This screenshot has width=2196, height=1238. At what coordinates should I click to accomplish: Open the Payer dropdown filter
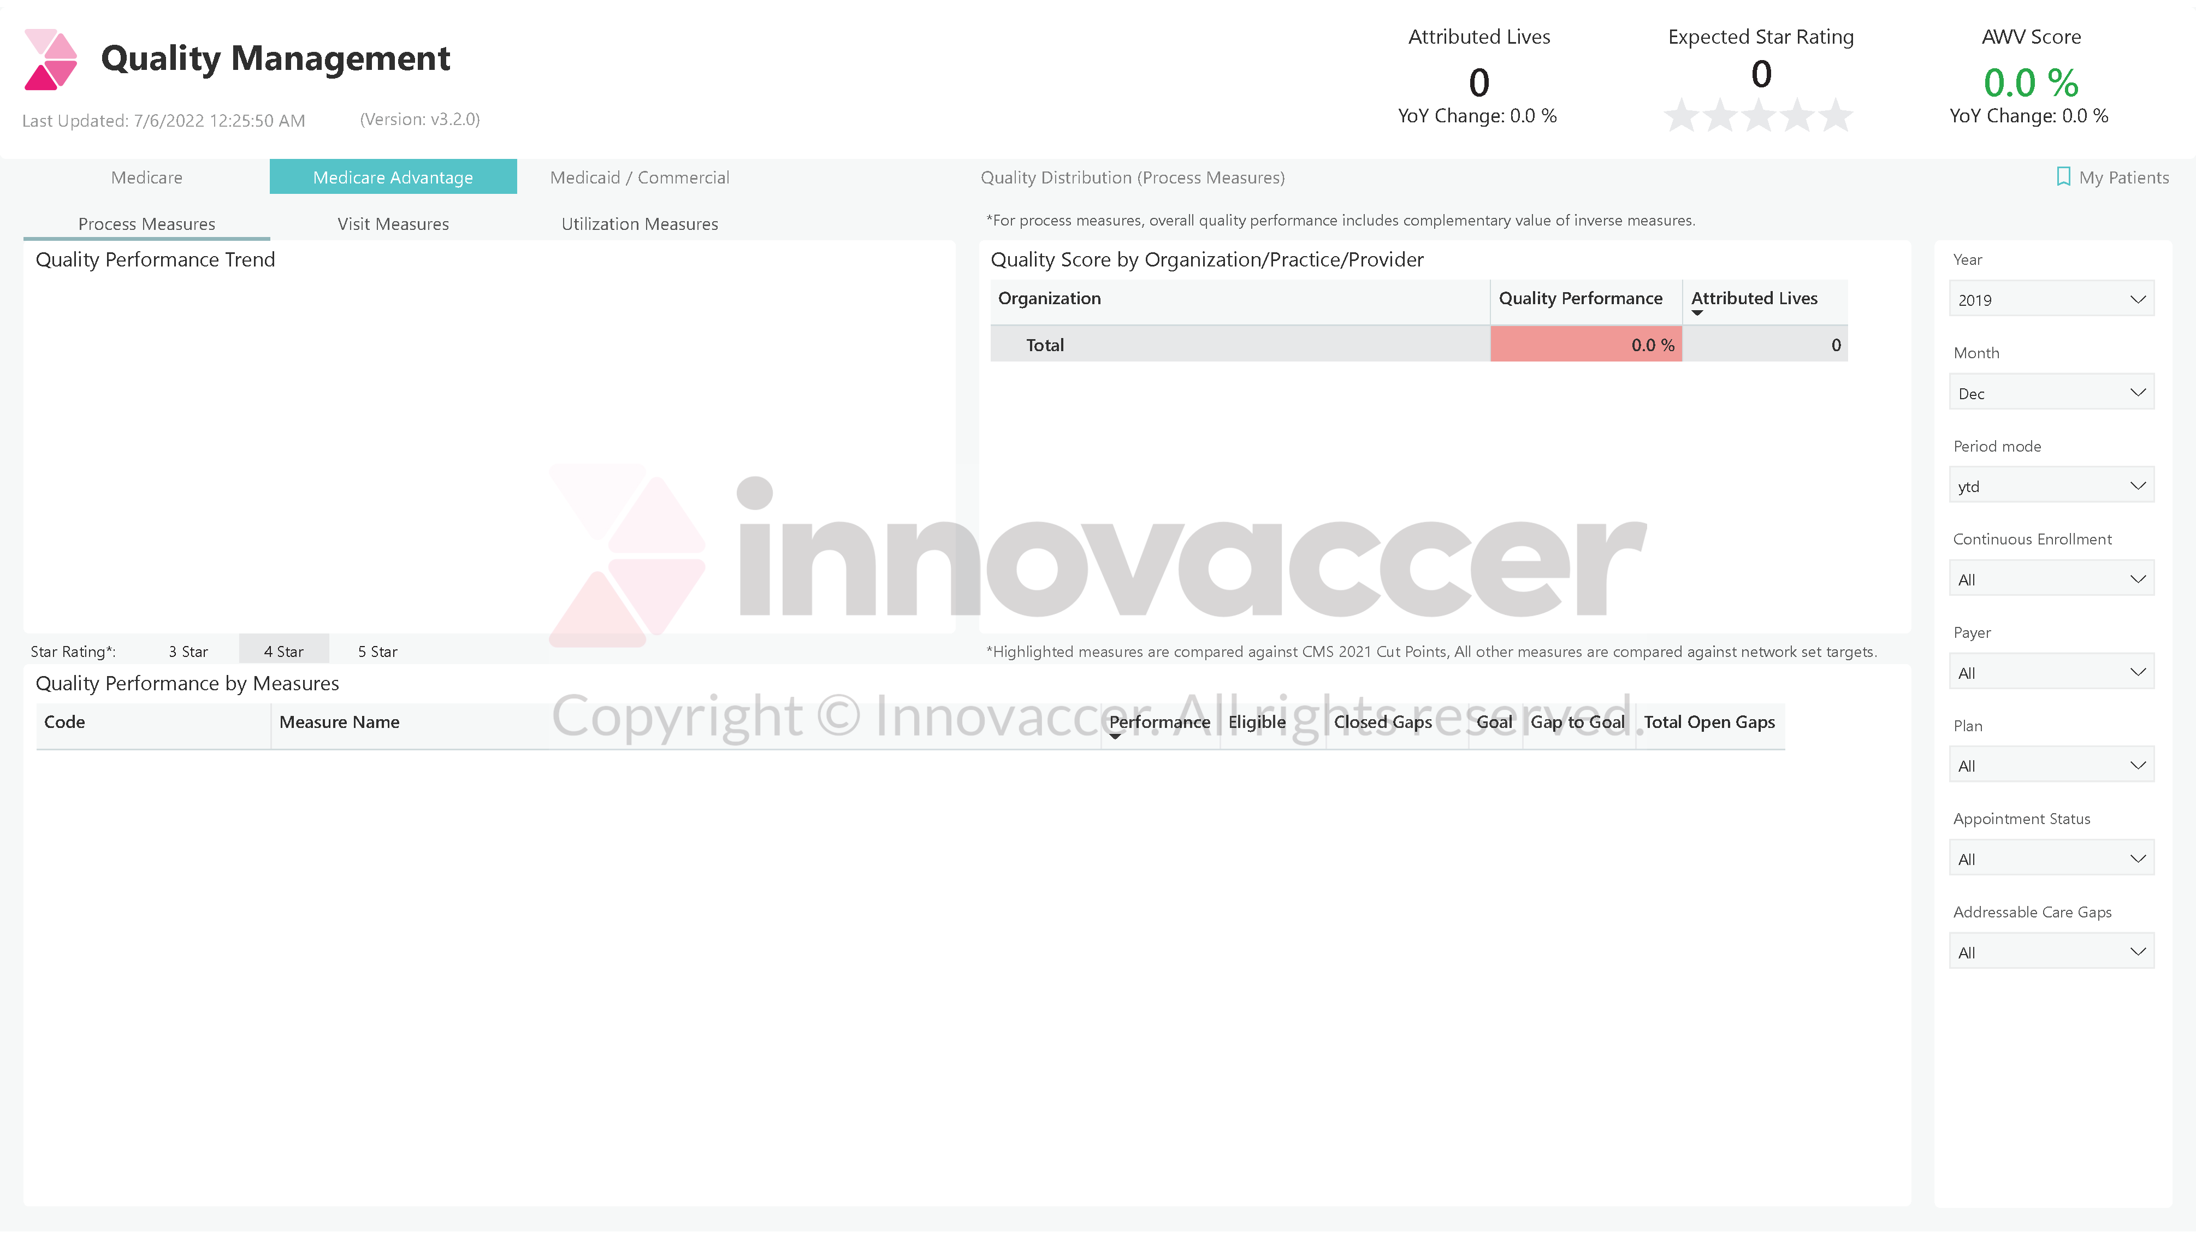pyautogui.click(x=2051, y=673)
